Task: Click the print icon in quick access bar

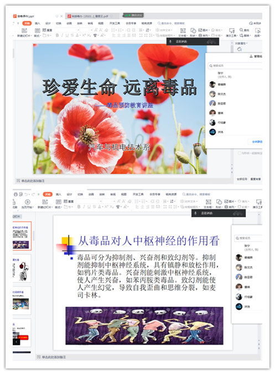Action: 15,194
